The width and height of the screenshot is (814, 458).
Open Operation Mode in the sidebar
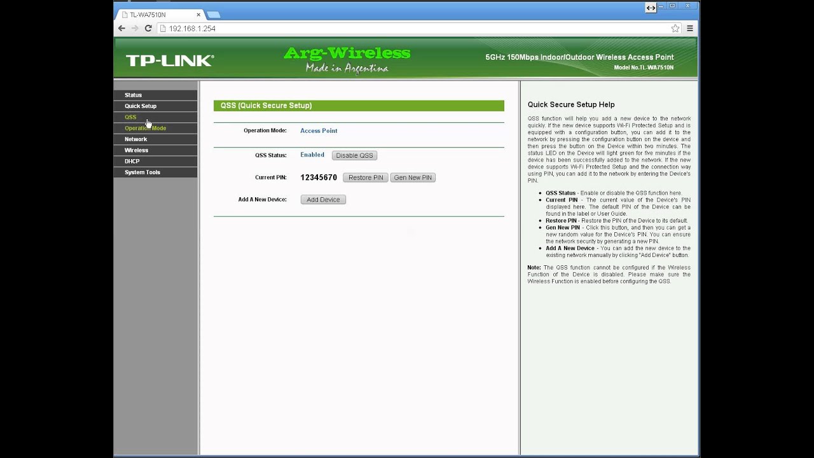coord(145,128)
